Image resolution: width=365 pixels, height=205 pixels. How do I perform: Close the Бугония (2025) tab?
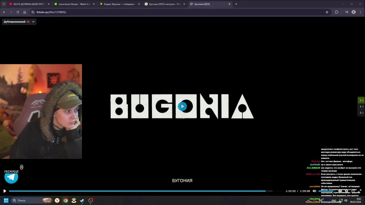(229, 4)
